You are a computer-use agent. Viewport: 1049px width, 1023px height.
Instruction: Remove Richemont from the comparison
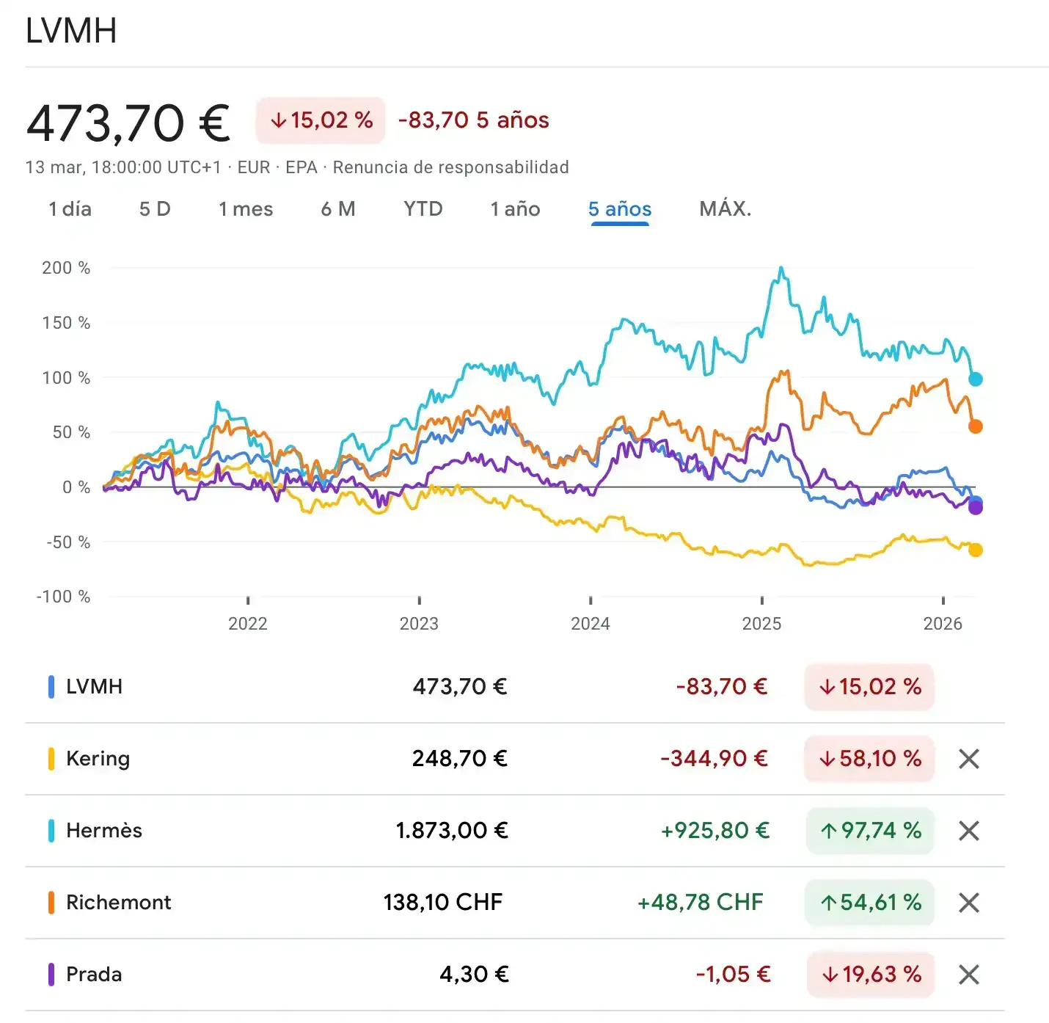pyautogui.click(x=968, y=903)
